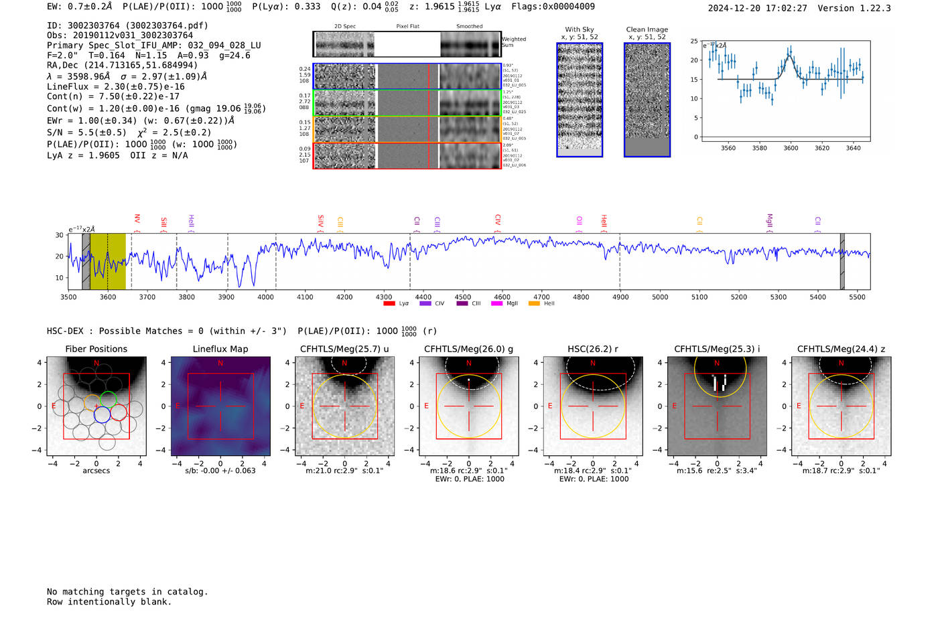
Task: Click the red Lyα legend swatch
Action: [389, 303]
